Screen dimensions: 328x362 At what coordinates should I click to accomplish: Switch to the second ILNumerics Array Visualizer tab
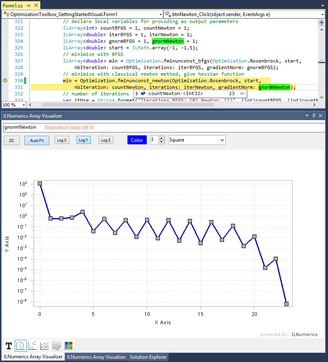coord(97,357)
